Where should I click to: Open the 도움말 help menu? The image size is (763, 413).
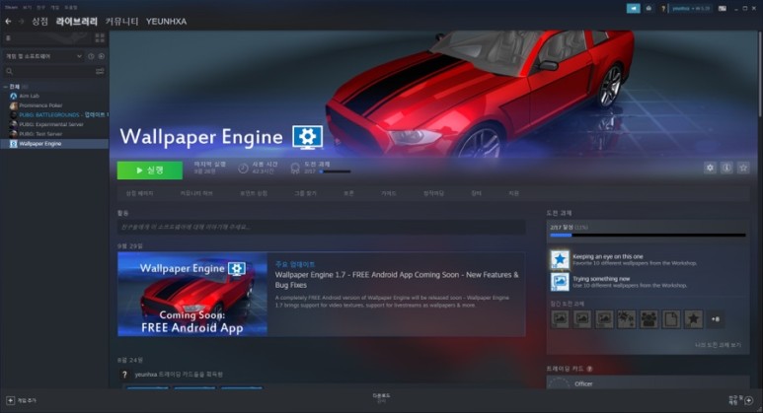(x=70, y=7)
